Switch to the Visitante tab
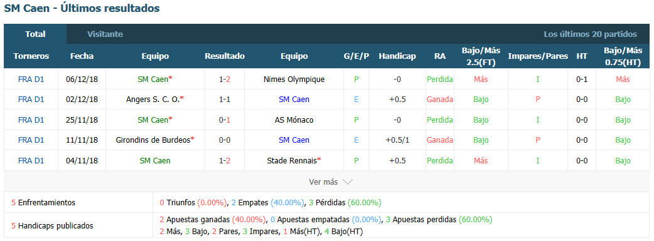Screen dimensions: 654x241 coord(105,34)
